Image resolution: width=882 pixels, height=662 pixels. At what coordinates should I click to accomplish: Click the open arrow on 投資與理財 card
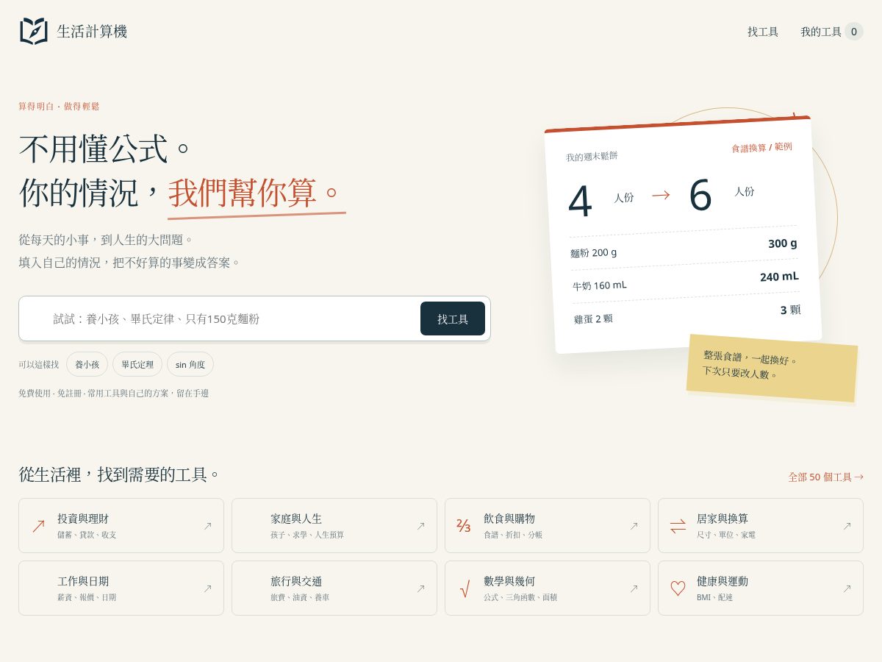coord(207,526)
